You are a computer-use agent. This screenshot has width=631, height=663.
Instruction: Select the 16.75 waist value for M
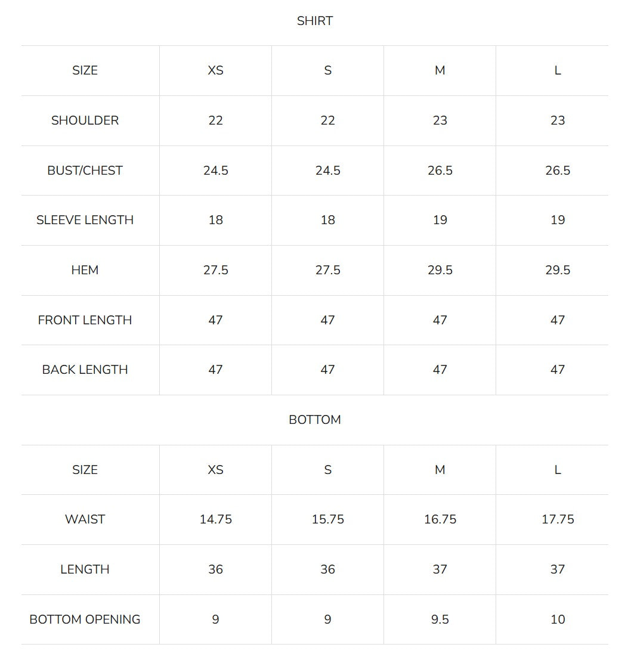(440, 519)
